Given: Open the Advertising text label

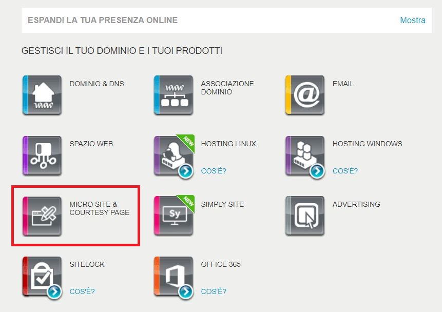Looking at the screenshot, I should 356,204.
